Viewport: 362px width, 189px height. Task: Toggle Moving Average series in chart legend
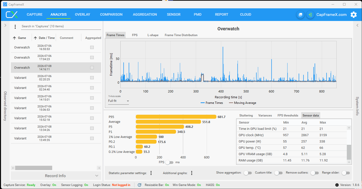[x=242, y=103]
